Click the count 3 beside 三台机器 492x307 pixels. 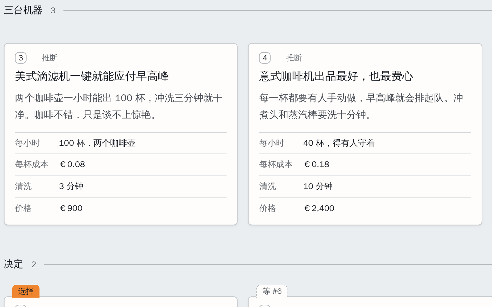[x=53, y=11]
